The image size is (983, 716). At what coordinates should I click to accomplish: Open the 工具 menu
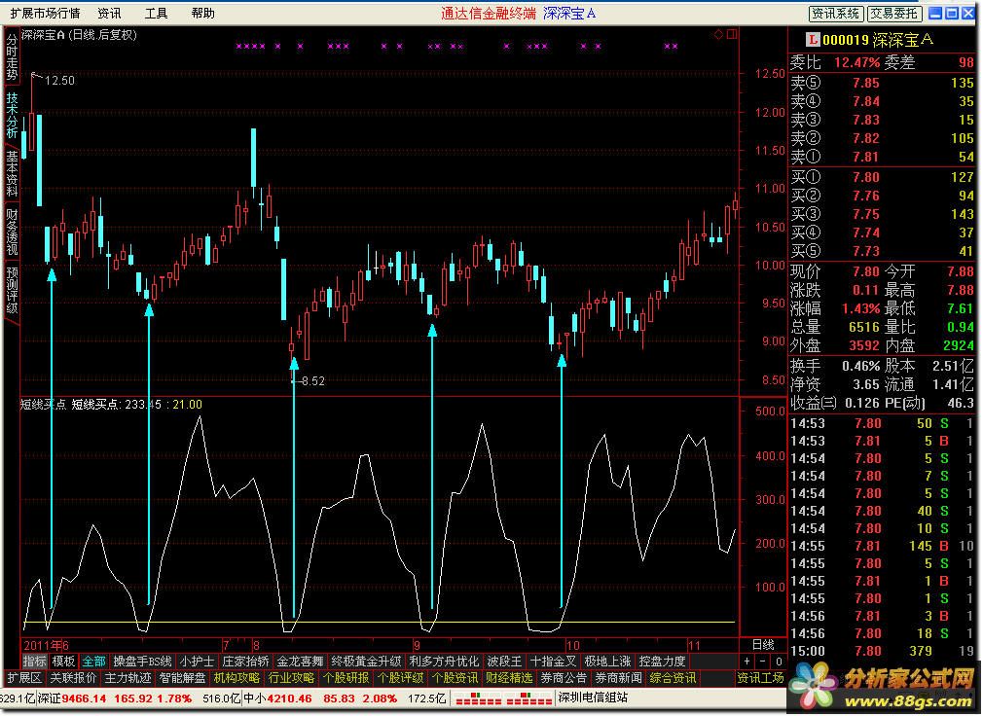tap(156, 14)
